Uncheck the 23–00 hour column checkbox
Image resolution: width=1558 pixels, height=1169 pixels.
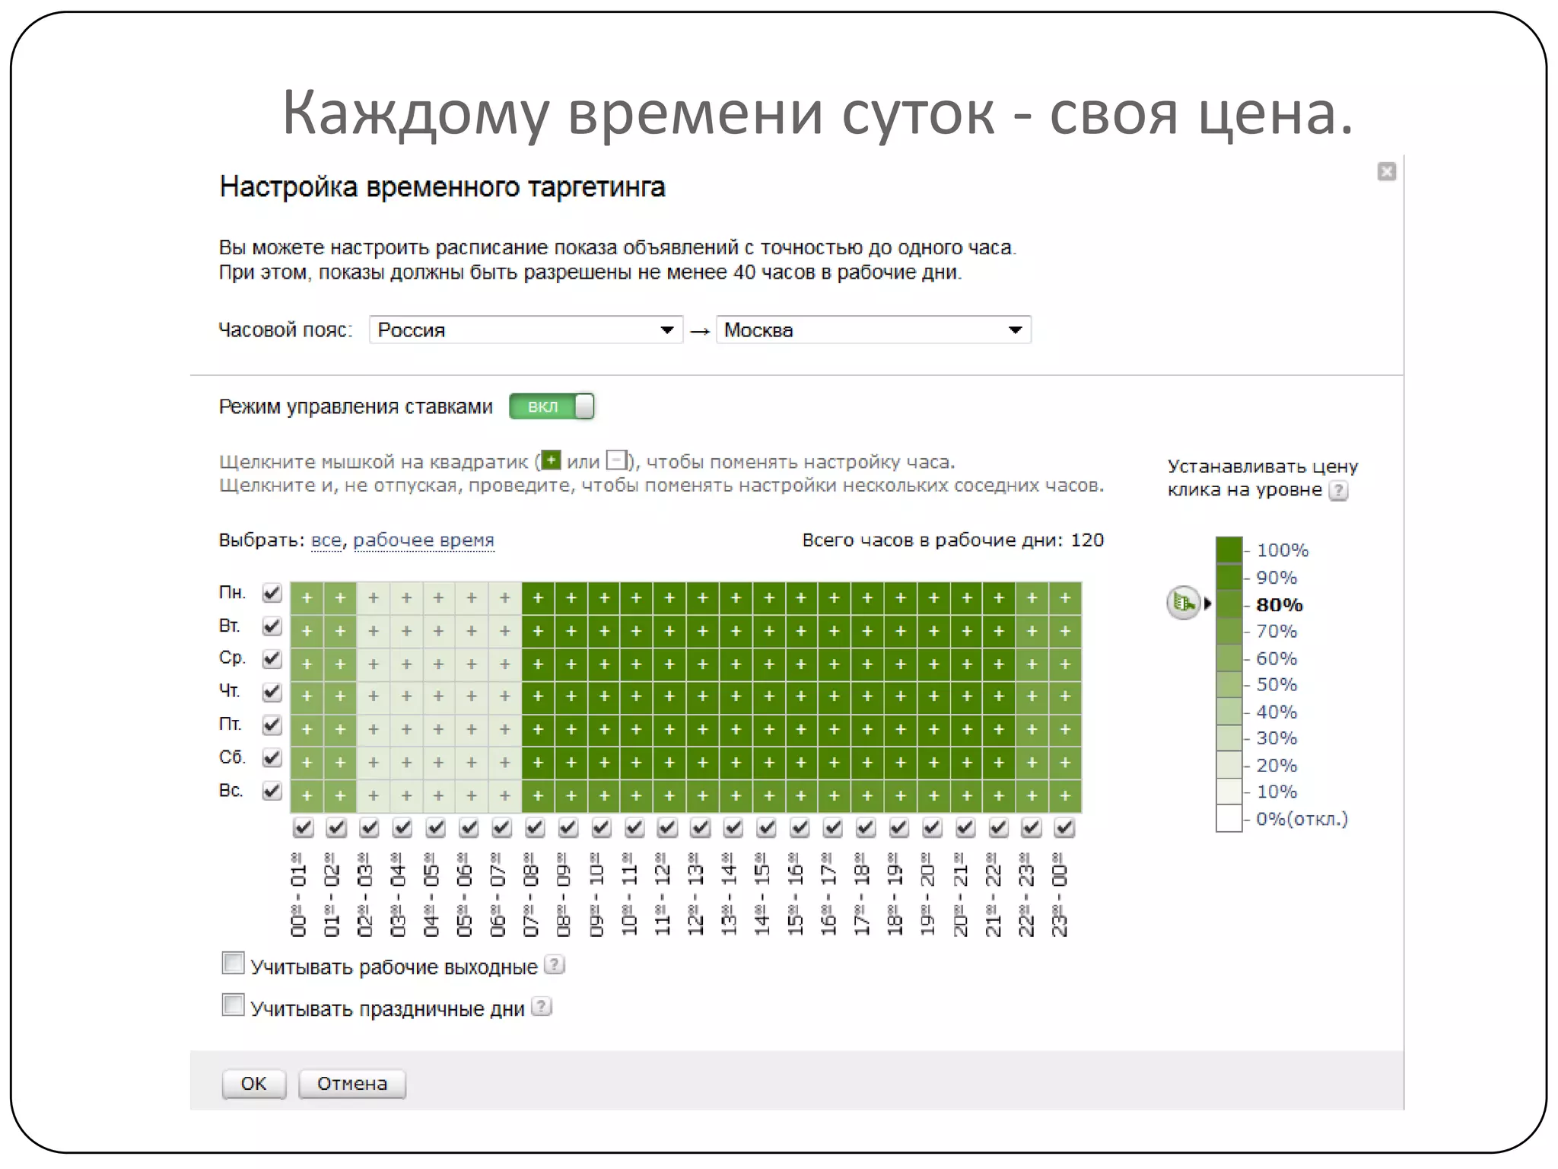[1064, 827]
